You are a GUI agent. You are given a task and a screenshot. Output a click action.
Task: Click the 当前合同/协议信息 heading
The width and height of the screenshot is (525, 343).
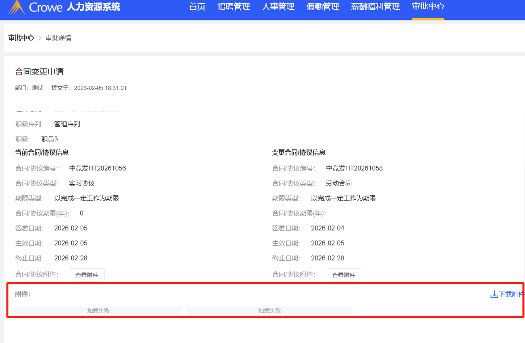[x=42, y=153]
